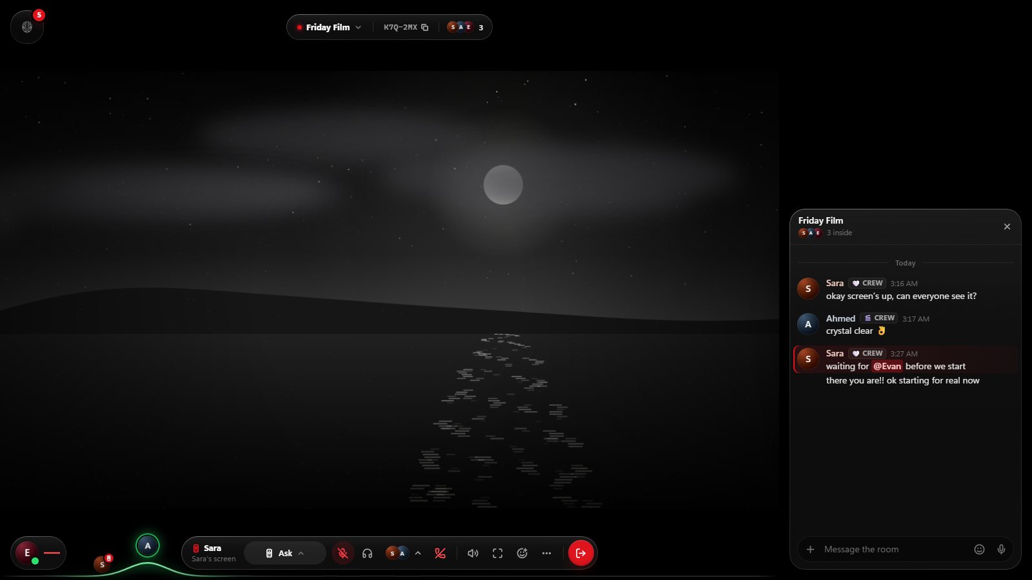Click Ahmed's name in the chat message
This screenshot has height=580, width=1032.
pos(840,318)
